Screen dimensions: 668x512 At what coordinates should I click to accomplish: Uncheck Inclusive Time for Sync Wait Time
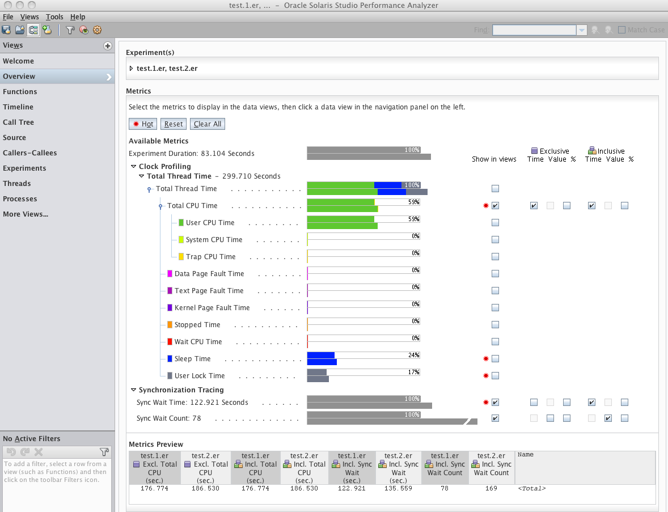pos(592,403)
